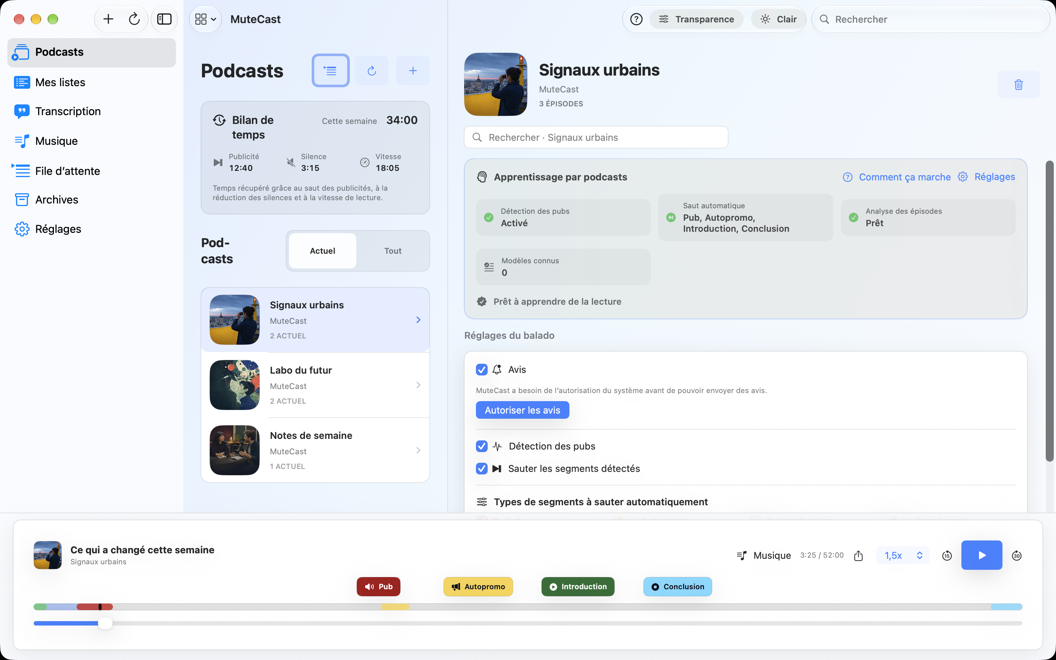Click the Musique mode in player
The width and height of the screenshot is (1056, 660).
pyautogui.click(x=764, y=555)
